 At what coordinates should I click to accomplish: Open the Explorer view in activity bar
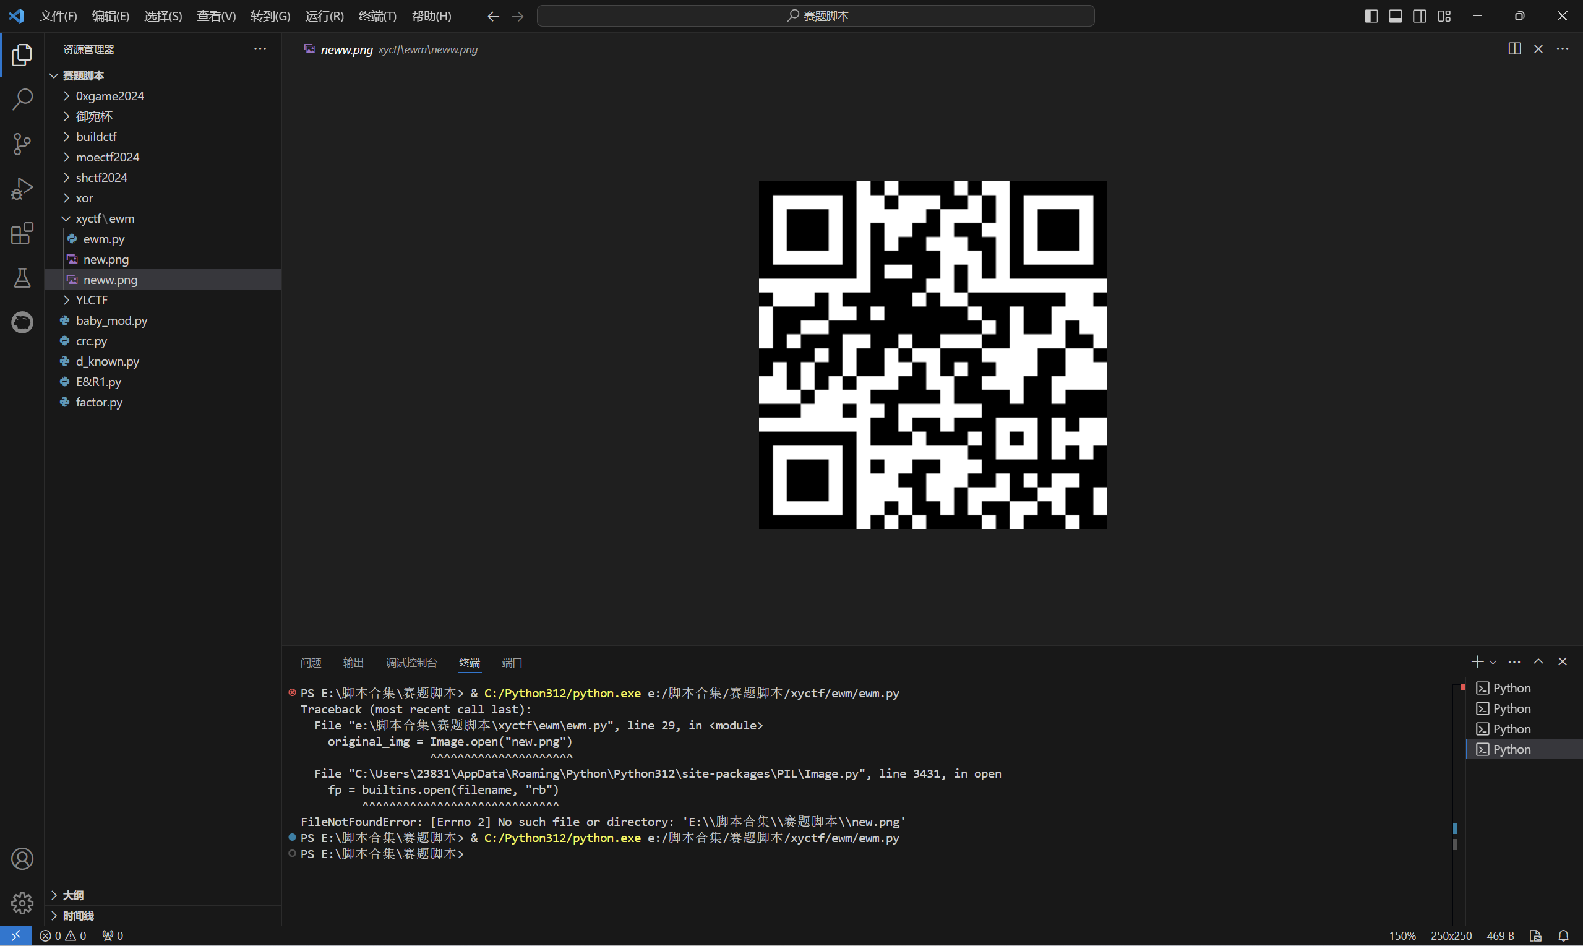click(22, 55)
